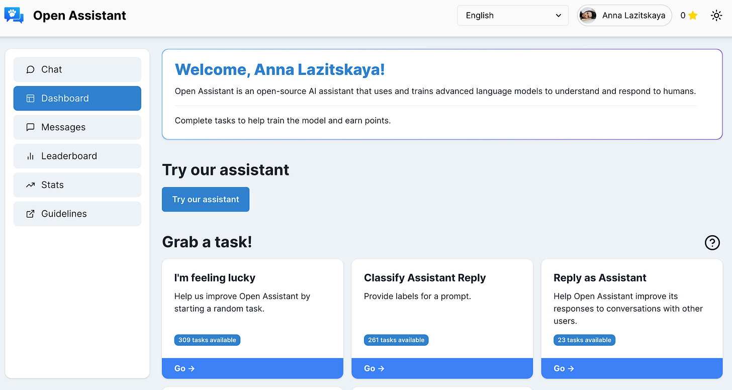Open the Anna Lazitskaya user menu
This screenshot has width=732, height=390.
tap(624, 16)
